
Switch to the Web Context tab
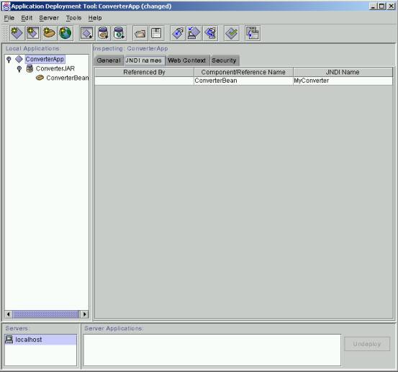pos(187,60)
